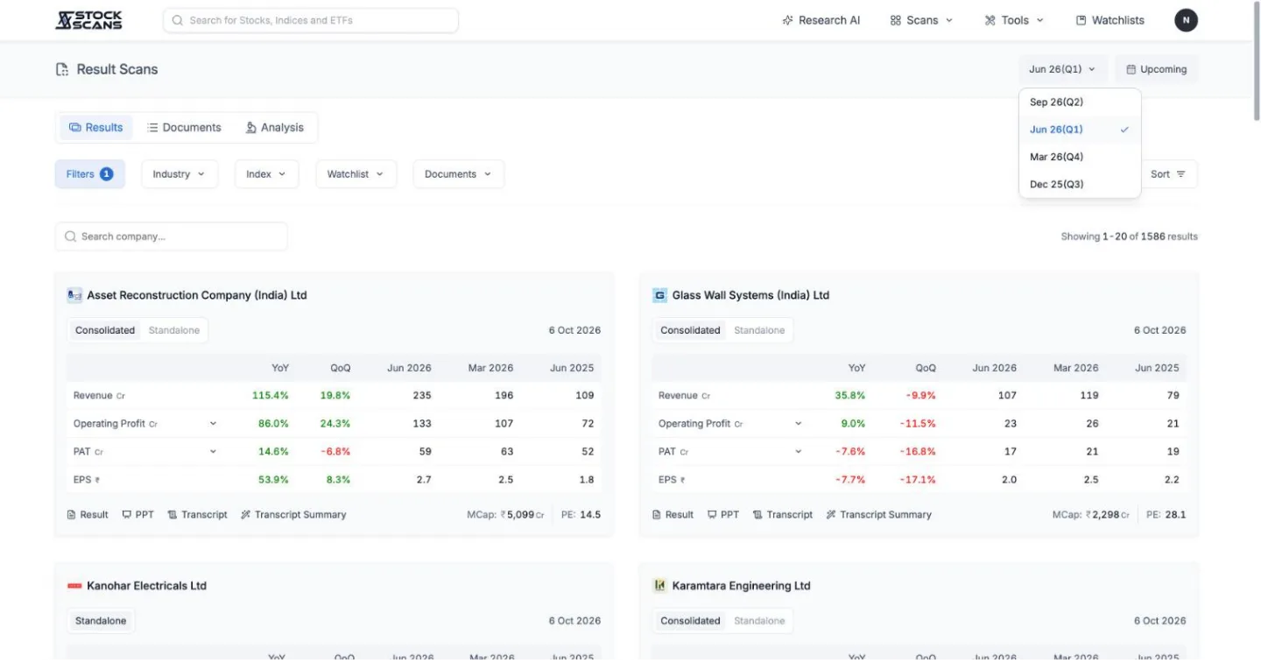The width and height of the screenshot is (1261, 663).
Task: Click Glass Wall Systems logo icon
Action: (659, 295)
